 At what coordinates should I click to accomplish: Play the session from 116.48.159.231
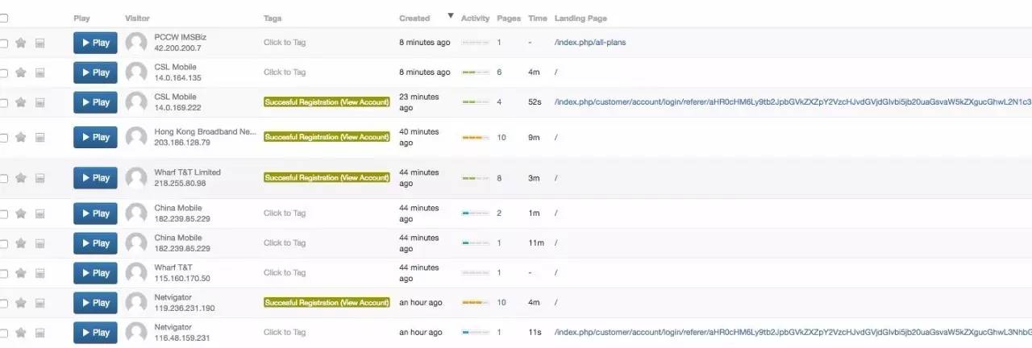coord(95,332)
